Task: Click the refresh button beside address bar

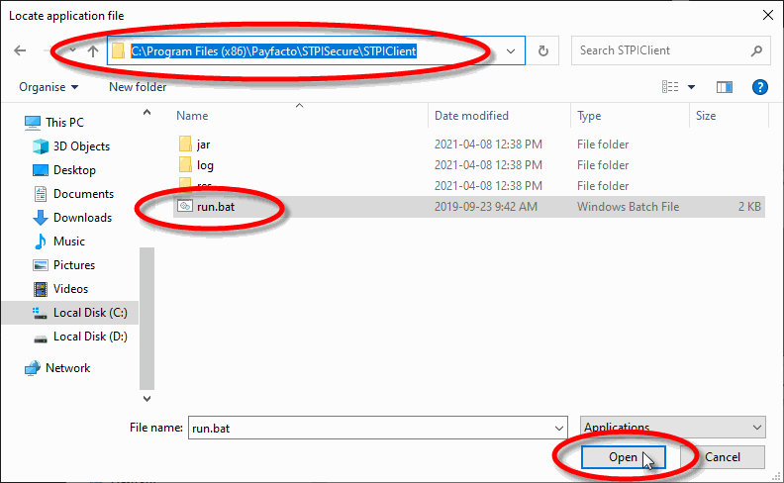Action: point(542,50)
